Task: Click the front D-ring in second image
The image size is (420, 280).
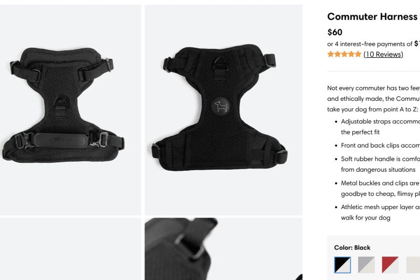Action: 220,64
